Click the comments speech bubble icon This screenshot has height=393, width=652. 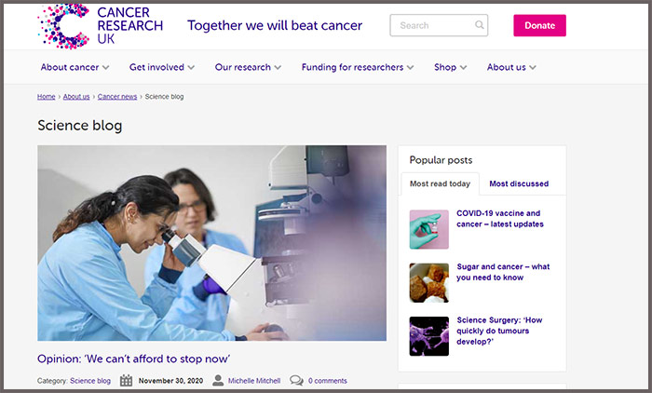point(296,380)
